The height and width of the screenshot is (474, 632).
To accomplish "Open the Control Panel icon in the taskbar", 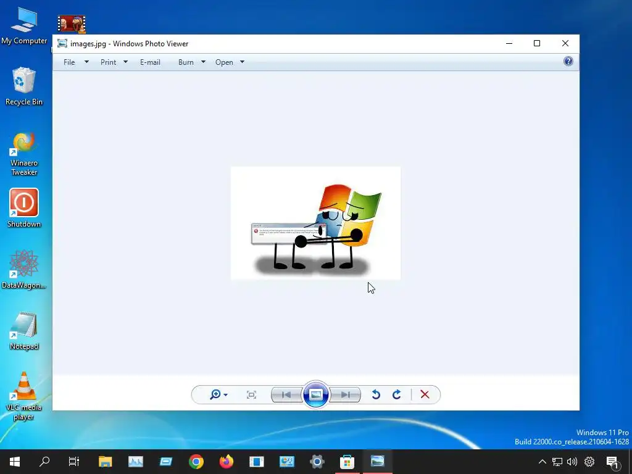I will 286,462.
